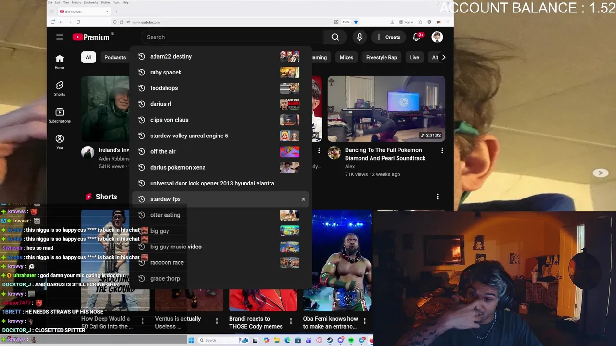616x346 pixels.
Task: Open Telegram from the taskbar
Action: pyautogui.click(x=362, y=340)
